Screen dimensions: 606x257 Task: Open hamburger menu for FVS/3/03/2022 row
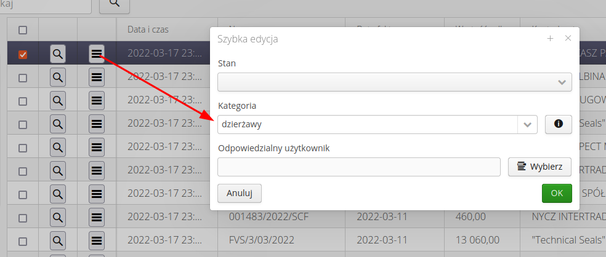(x=97, y=240)
